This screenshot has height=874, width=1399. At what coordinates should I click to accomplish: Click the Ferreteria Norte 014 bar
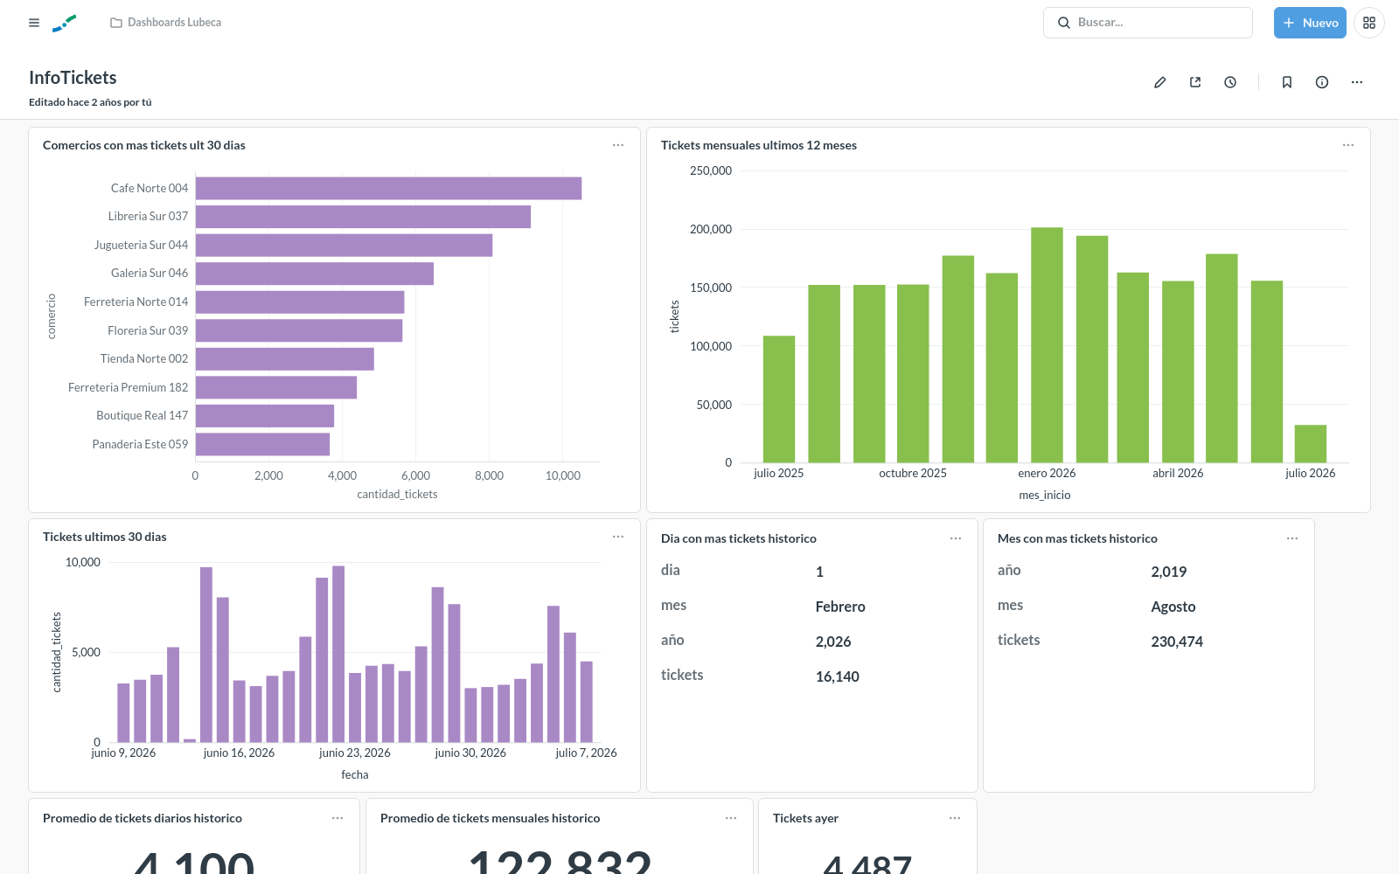(x=300, y=302)
